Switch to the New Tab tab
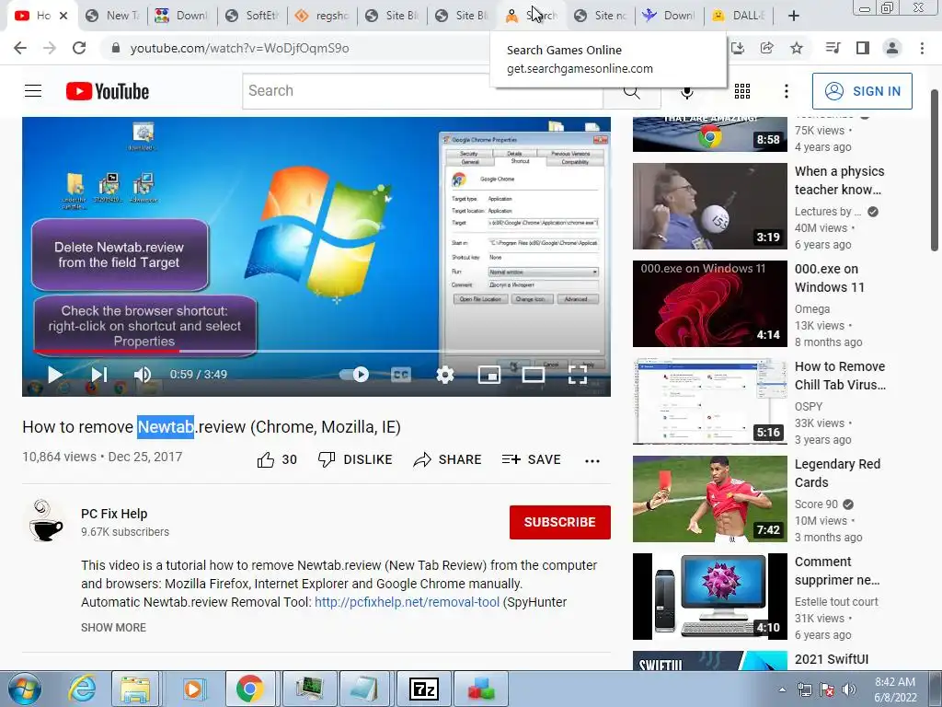The height and width of the screenshot is (707, 942). coord(111,16)
